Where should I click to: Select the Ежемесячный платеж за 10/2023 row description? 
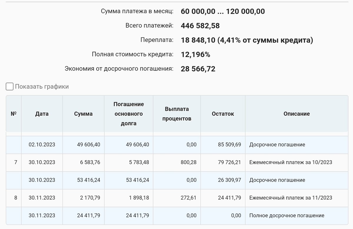[291, 162]
